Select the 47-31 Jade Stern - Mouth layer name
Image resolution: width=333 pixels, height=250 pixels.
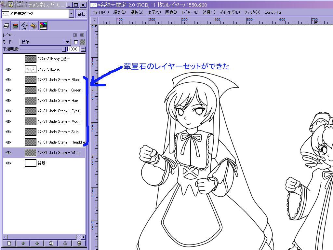60,121
